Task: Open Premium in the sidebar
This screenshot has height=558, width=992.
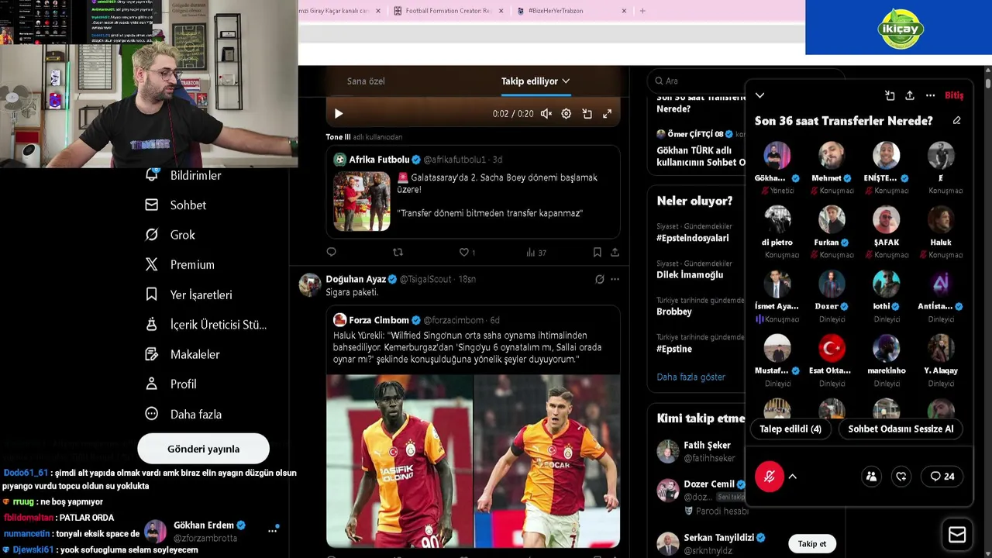Action: [x=180, y=264]
